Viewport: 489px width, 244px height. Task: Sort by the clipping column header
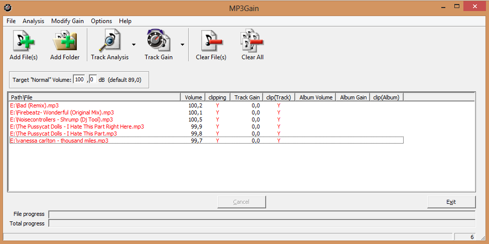(x=218, y=97)
